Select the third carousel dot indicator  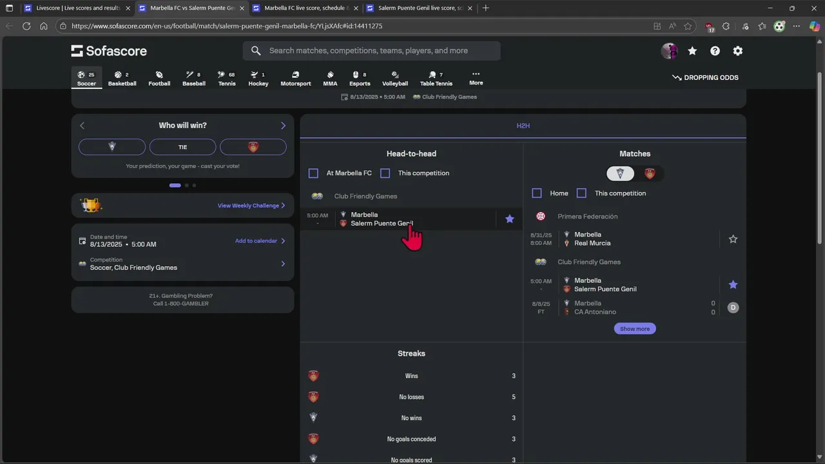pos(194,186)
